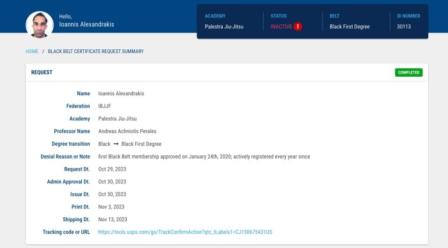Click the Issue Dt. date value

coord(112,194)
